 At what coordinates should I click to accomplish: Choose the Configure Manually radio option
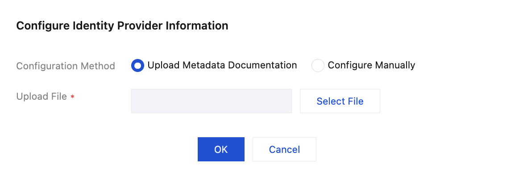(x=318, y=65)
